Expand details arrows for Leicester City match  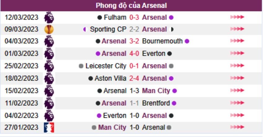(237, 66)
